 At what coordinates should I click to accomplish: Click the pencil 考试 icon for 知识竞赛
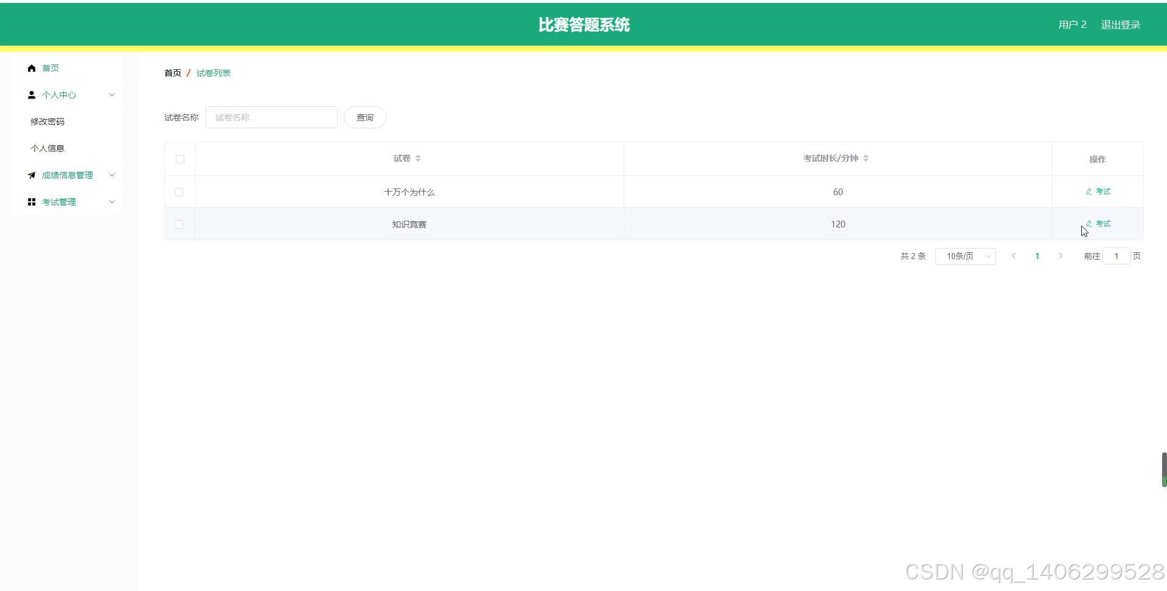1088,223
